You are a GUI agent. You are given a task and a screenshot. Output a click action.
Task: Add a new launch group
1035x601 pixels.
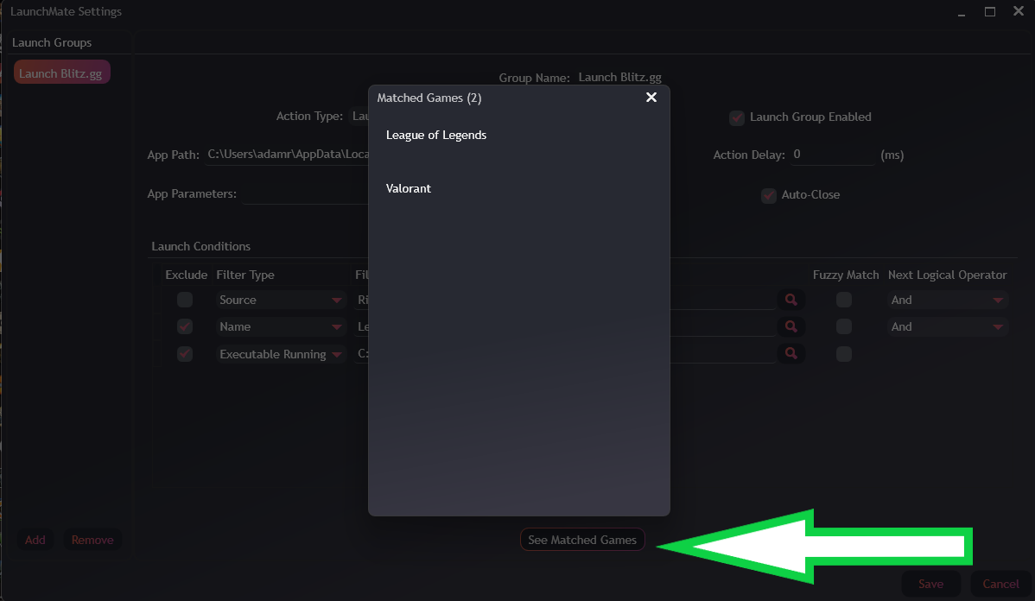tap(35, 540)
